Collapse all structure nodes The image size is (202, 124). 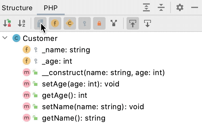tap(161, 8)
